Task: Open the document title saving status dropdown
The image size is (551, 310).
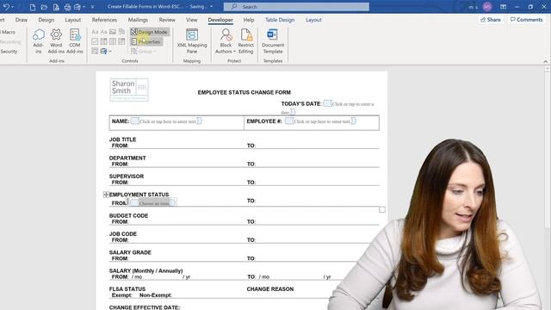Action: point(211,7)
